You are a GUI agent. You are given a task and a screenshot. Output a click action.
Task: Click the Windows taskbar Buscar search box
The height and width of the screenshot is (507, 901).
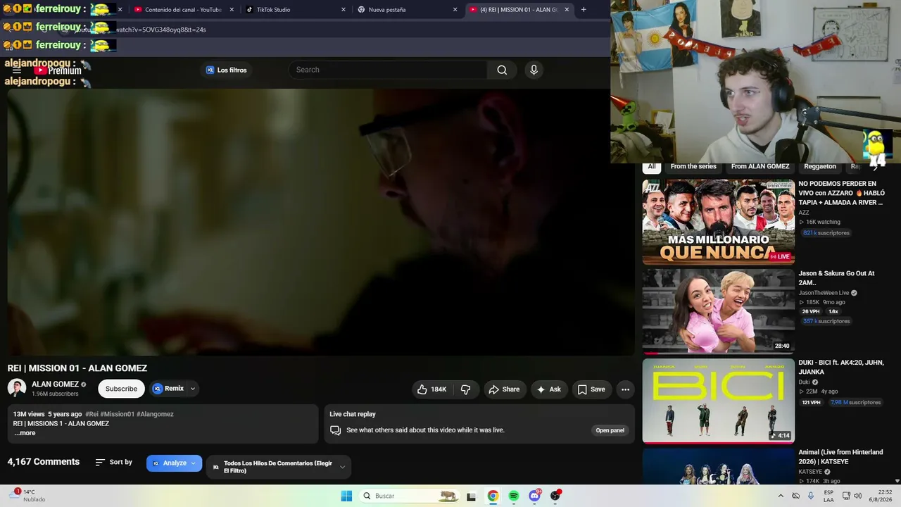(x=410, y=496)
